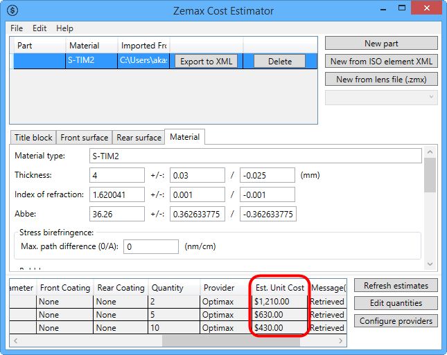Open the Edit menu
The height and width of the screenshot is (355, 447).
click(x=40, y=28)
